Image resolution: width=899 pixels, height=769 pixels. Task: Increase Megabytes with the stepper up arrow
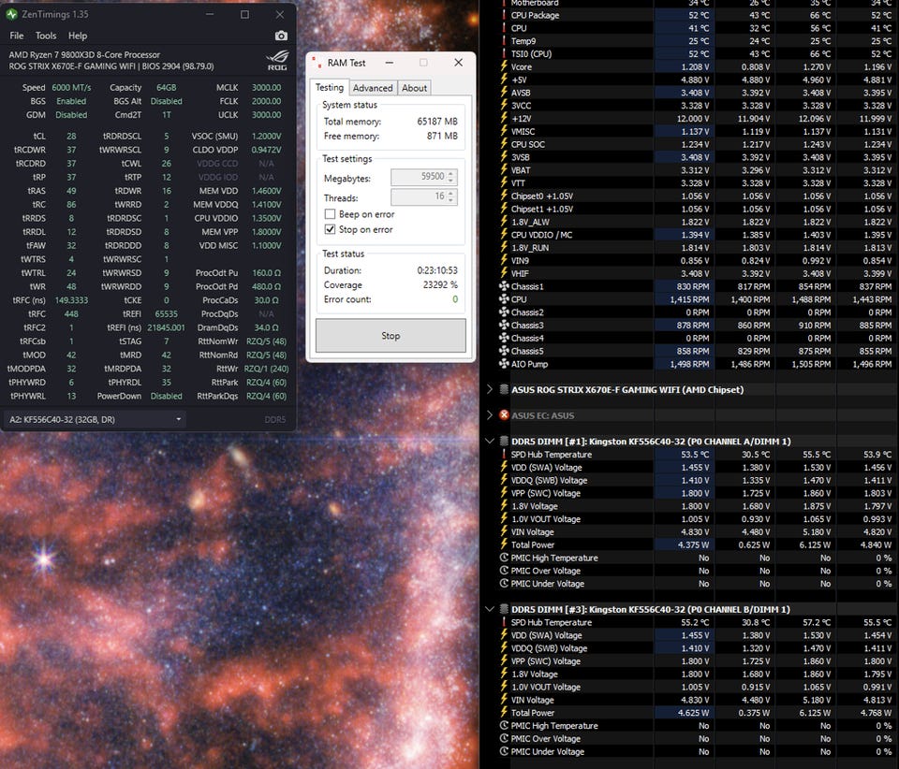pos(451,173)
